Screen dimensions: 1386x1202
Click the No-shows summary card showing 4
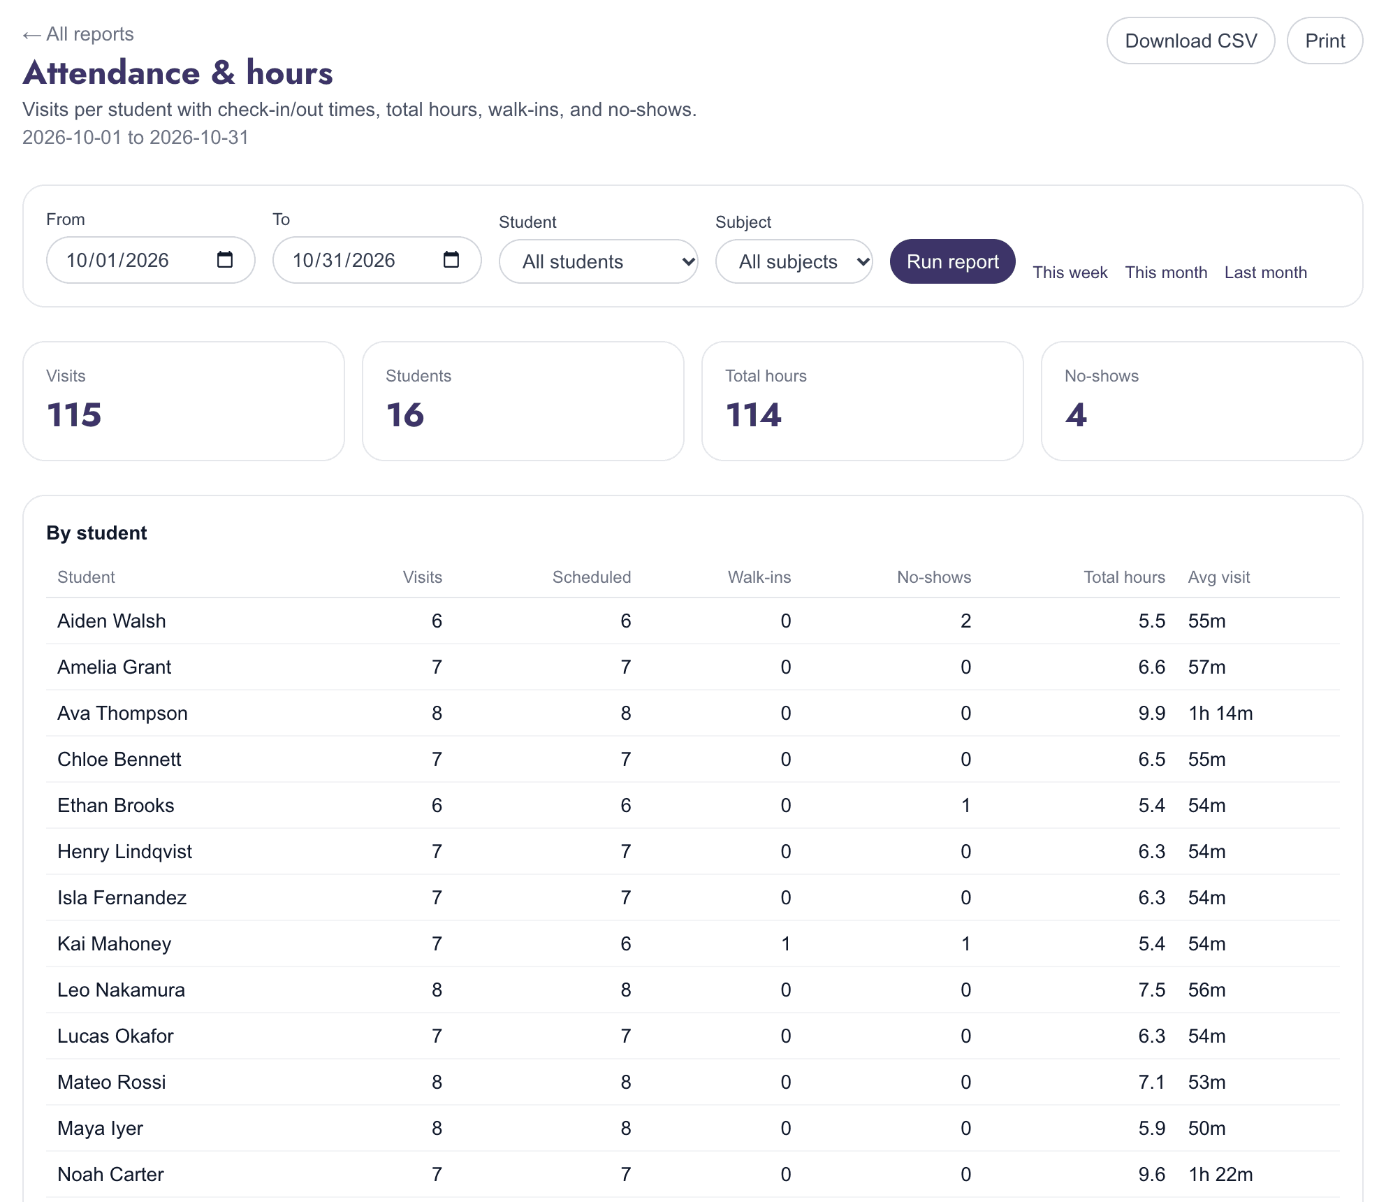[1202, 401]
